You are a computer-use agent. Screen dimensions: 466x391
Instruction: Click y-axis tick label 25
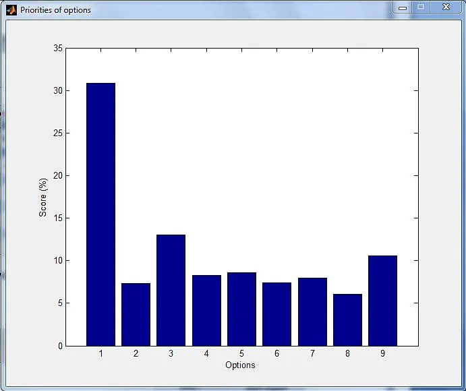tap(58, 133)
